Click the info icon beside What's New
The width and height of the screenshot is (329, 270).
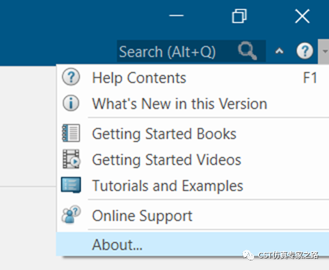coord(71,103)
